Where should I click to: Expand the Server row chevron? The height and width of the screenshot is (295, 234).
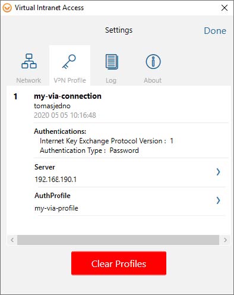(x=218, y=172)
